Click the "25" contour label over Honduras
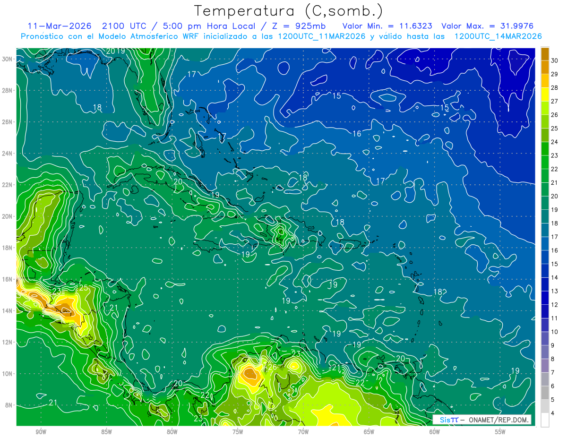 coord(83,288)
